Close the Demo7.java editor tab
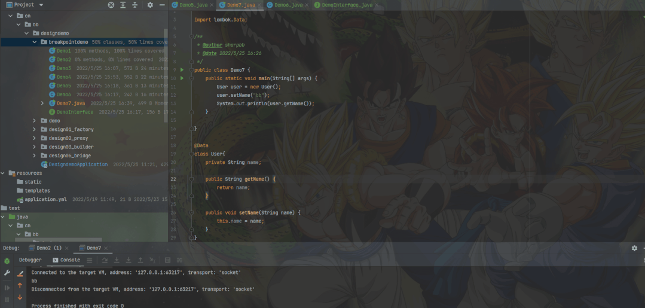 pos(259,5)
